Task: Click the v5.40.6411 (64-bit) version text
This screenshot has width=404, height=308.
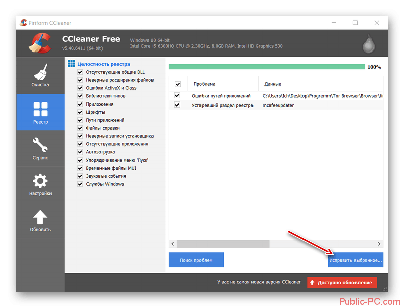Action: click(x=82, y=48)
